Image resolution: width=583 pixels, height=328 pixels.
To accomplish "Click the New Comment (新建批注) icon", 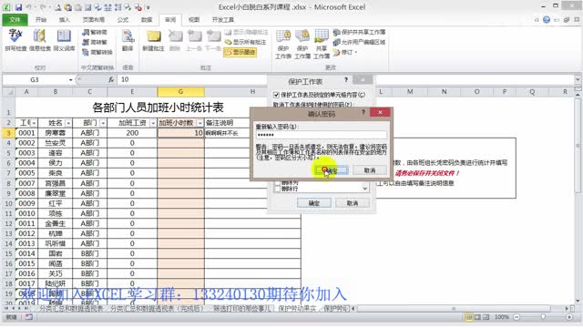I will (153, 40).
